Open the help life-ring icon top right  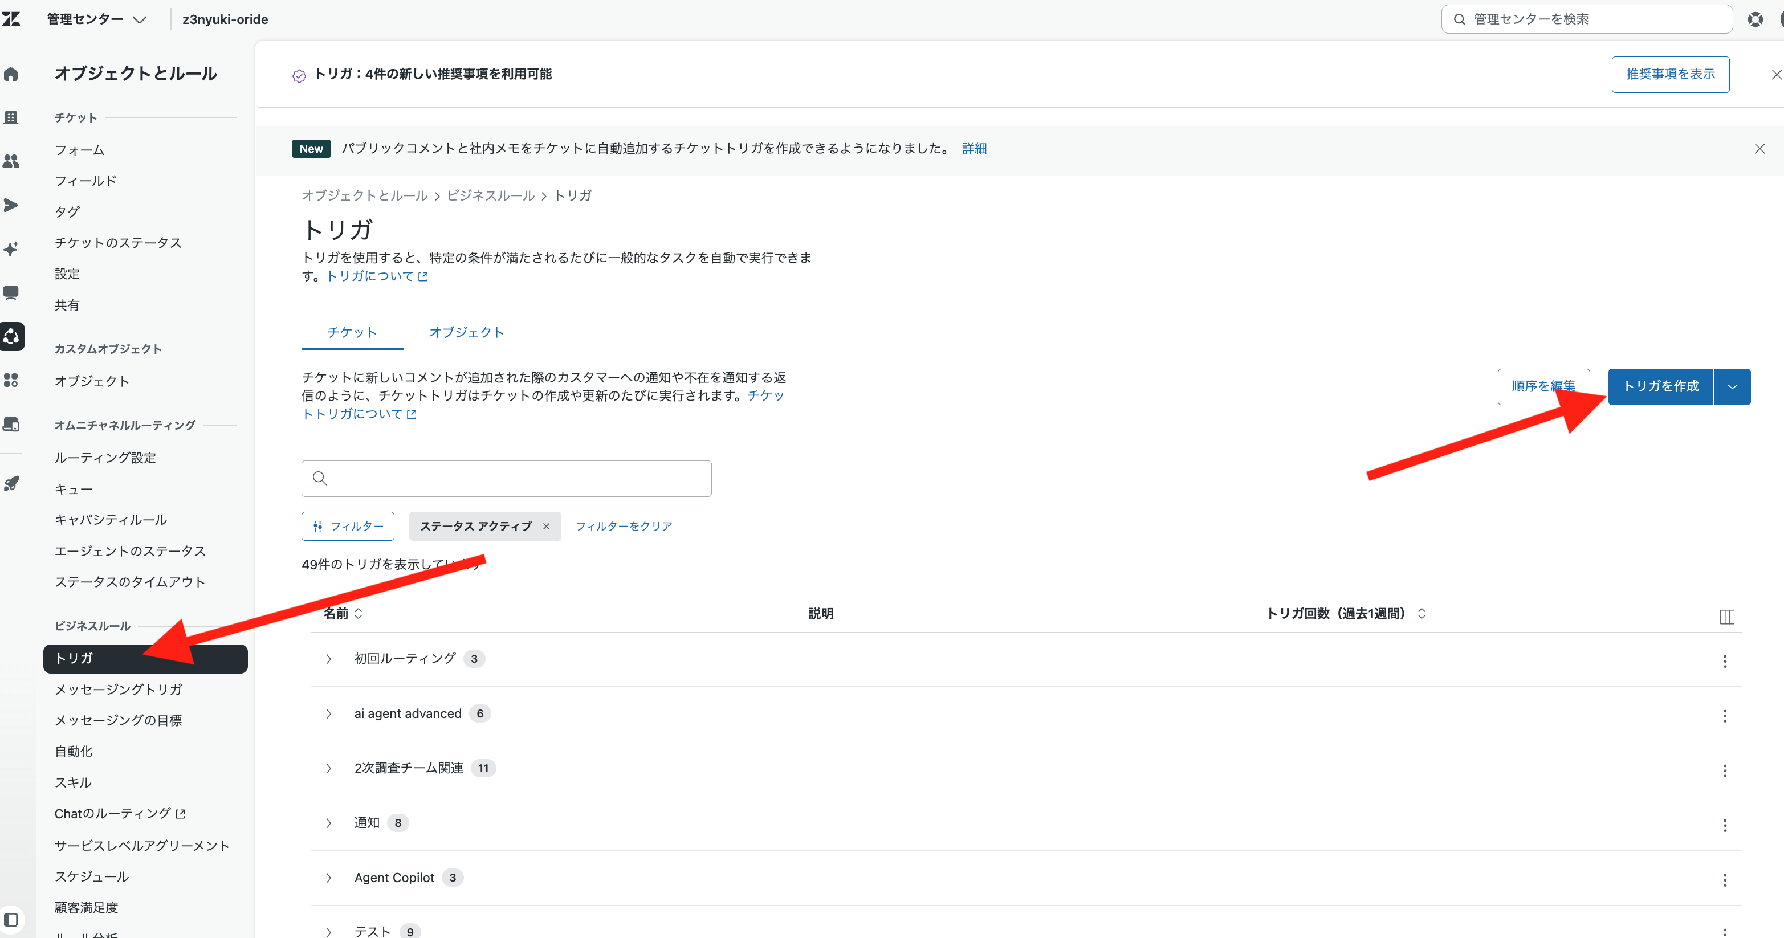[1756, 19]
